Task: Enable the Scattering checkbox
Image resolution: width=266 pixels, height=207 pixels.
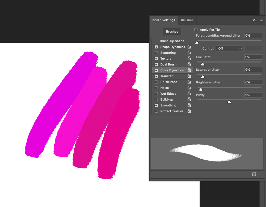Action: [156, 53]
